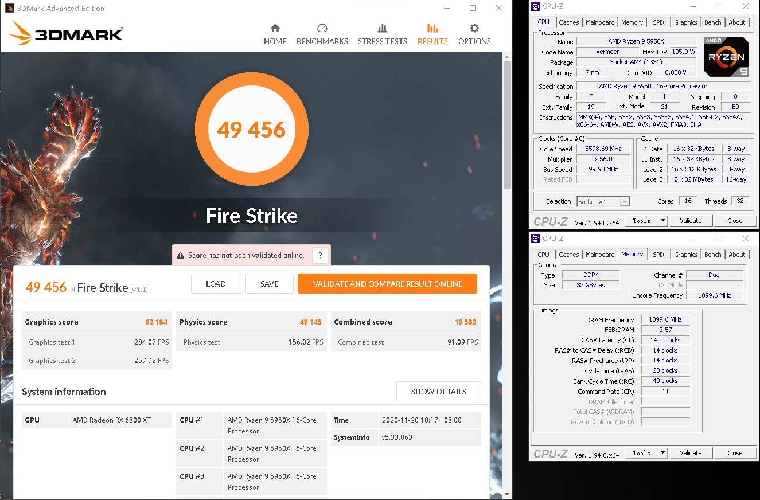Click Multiplier x 56.0 value
The height and width of the screenshot is (500, 760).
click(603, 159)
